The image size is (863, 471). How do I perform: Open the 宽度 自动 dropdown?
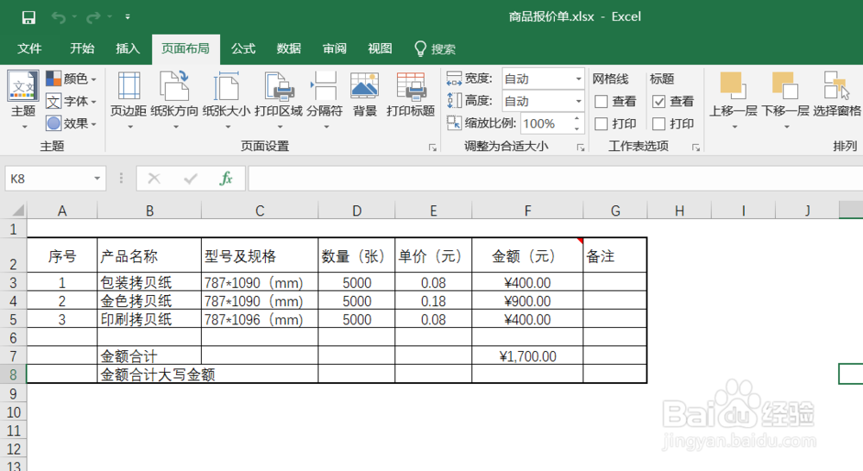pos(578,78)
